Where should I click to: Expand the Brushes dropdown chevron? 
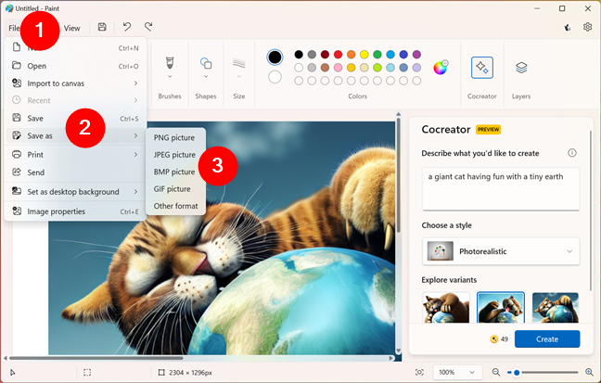point(170,76)
